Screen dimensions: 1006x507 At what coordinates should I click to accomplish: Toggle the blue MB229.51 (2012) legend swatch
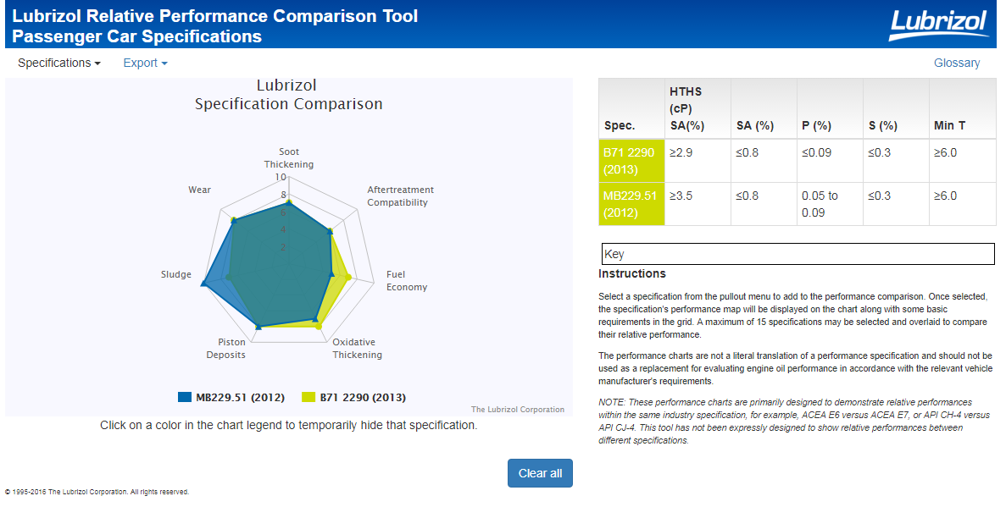pyautogui.click(x=185, y=398)
